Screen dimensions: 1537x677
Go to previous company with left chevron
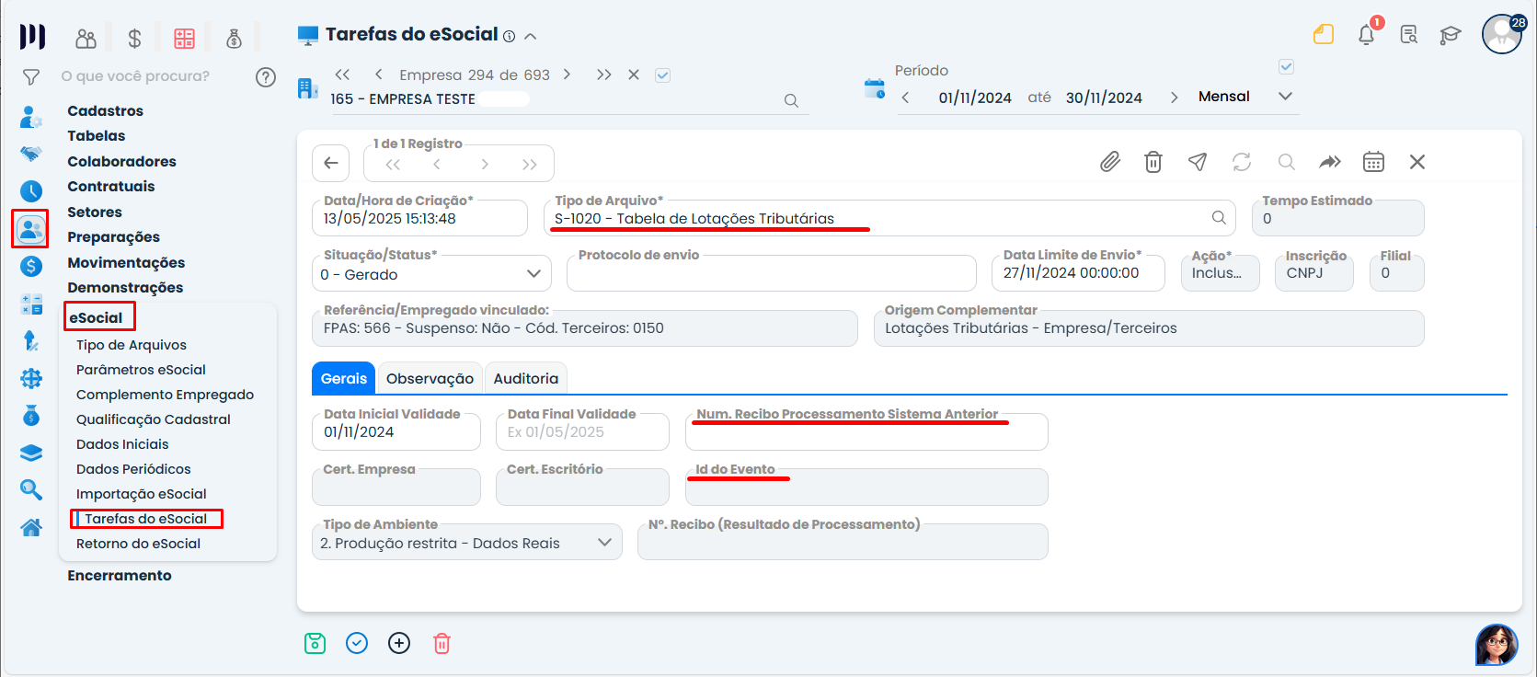[378, 75]
